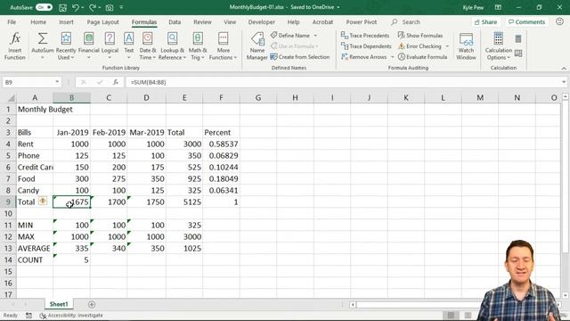Switch to the Review tab
The image size is (570, 321).
[x=202, y=21]
